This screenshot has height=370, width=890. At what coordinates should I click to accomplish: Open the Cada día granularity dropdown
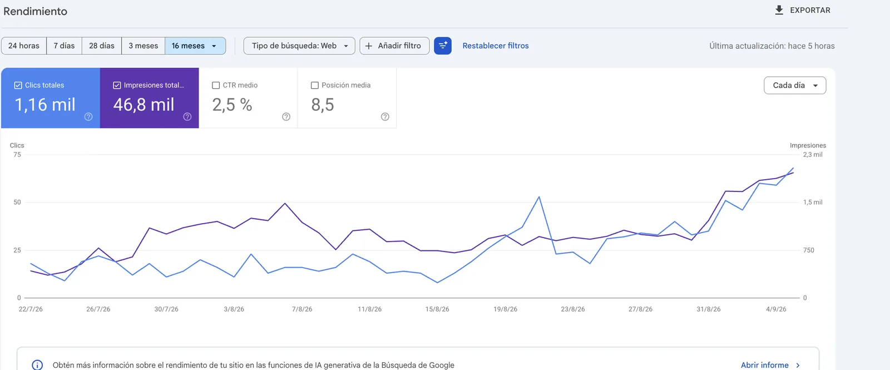pos(795,85)
